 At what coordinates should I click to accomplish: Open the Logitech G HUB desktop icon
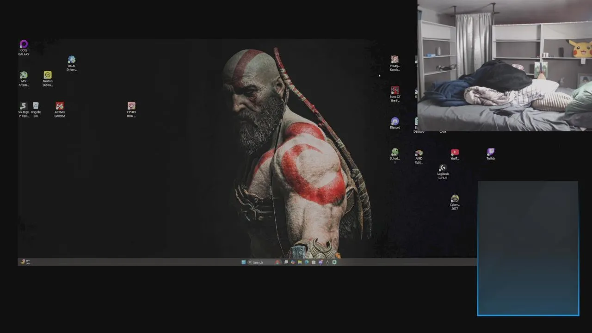443,172
